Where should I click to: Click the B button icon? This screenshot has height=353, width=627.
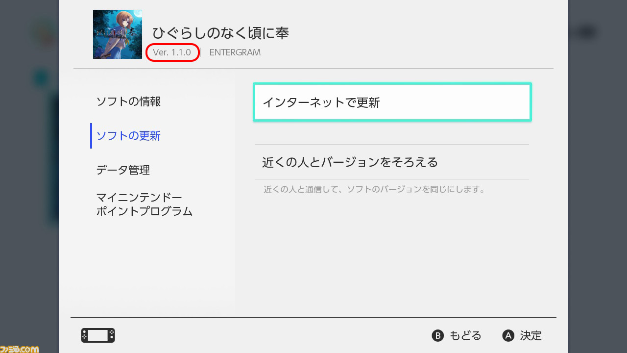pos(437,335)
